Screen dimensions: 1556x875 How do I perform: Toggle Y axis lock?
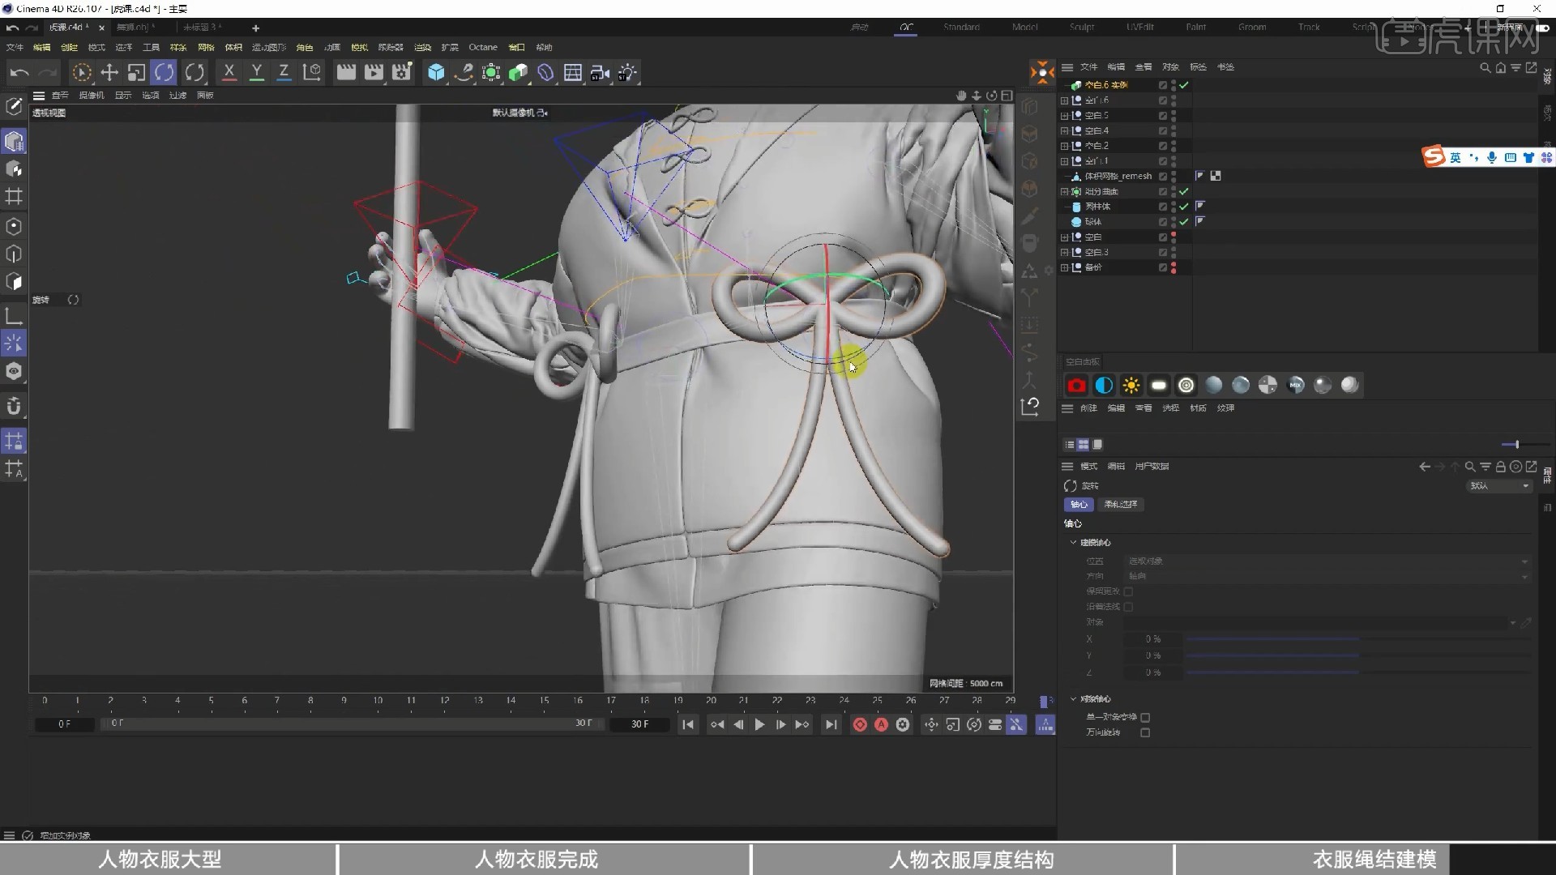pos(257,73)
